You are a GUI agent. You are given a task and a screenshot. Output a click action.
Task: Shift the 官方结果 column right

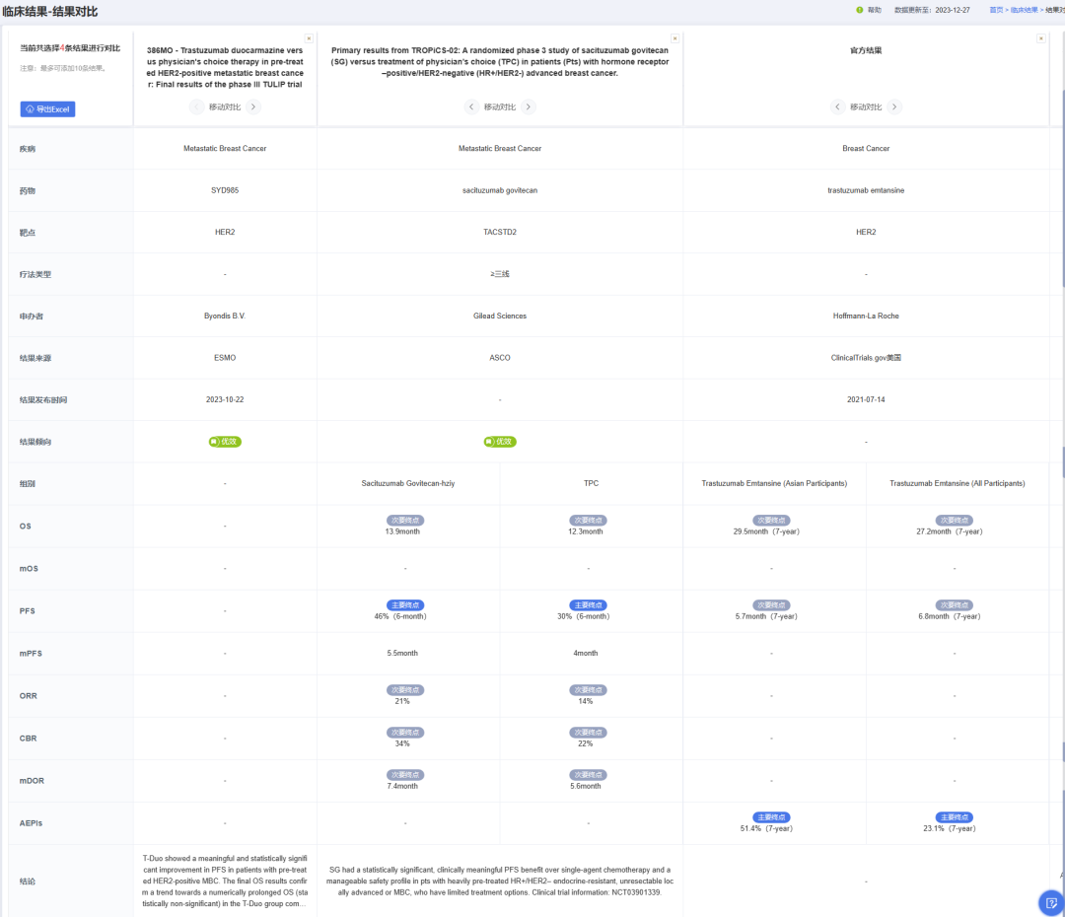pos(894,106)
